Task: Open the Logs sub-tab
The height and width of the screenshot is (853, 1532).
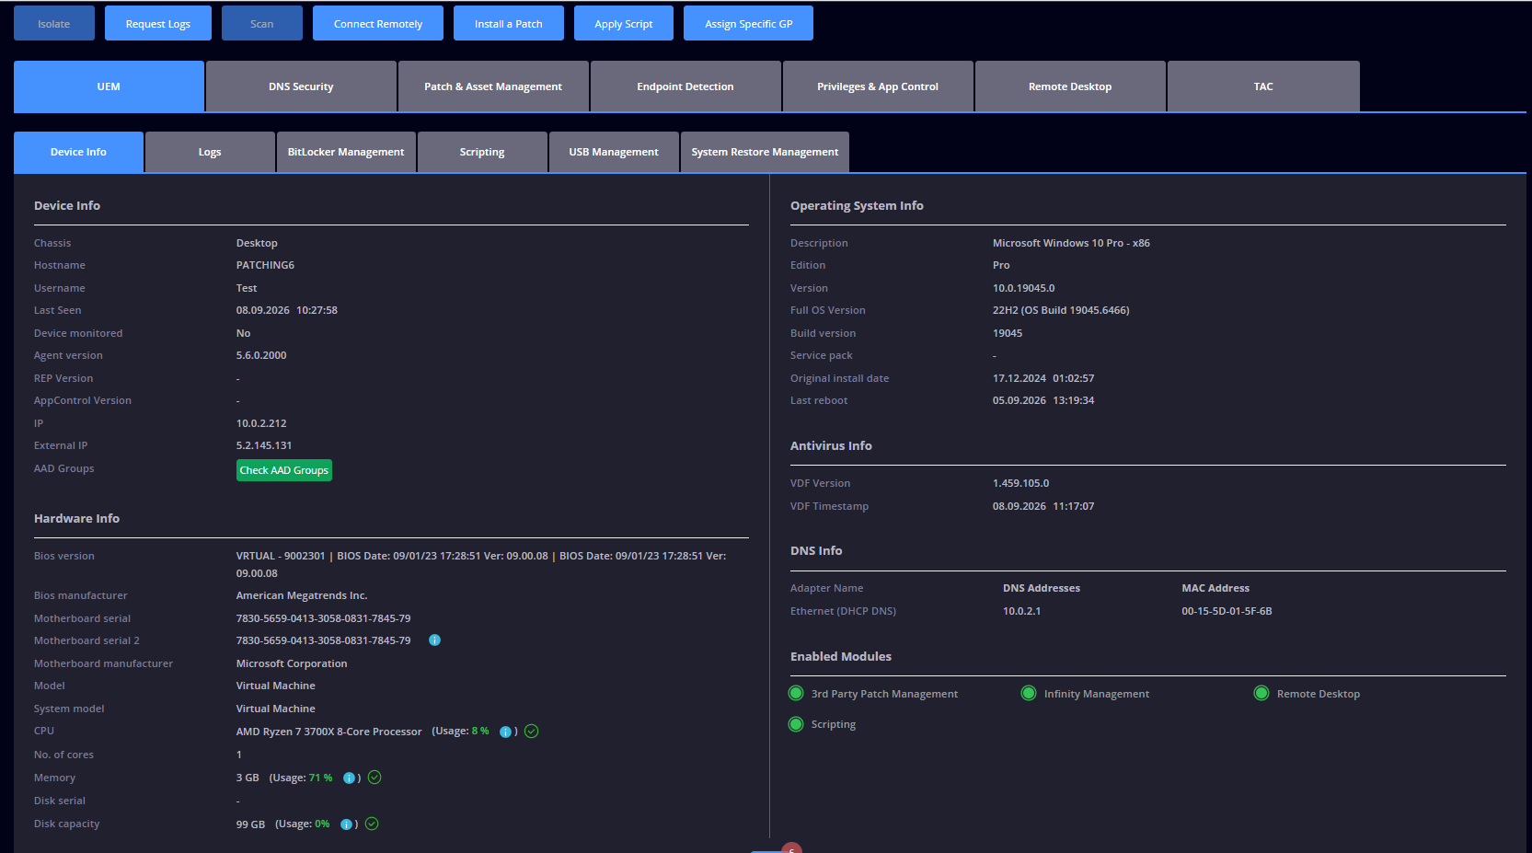Action: click(x=210, y=152)
